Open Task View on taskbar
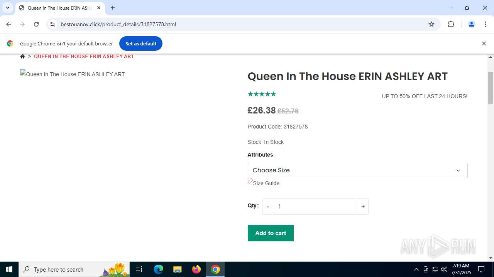Viewport: 494px width, 277px height. [x=139, y=269]
